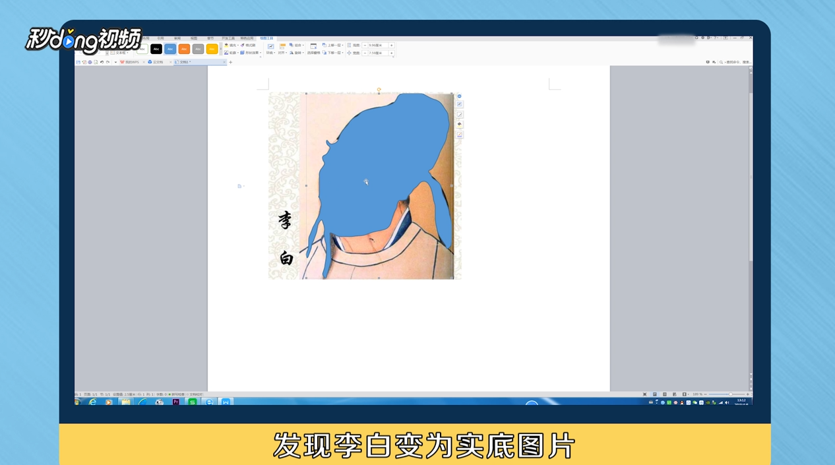The width and height of the screenshot is (835, 465).
Task: Click the zoom in plus button
Action: tap(747, 394)
